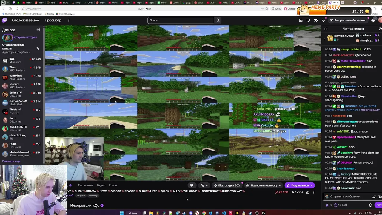
Task: Open the Настройка ePSXe bookmark
Action: tap(12, 14)
